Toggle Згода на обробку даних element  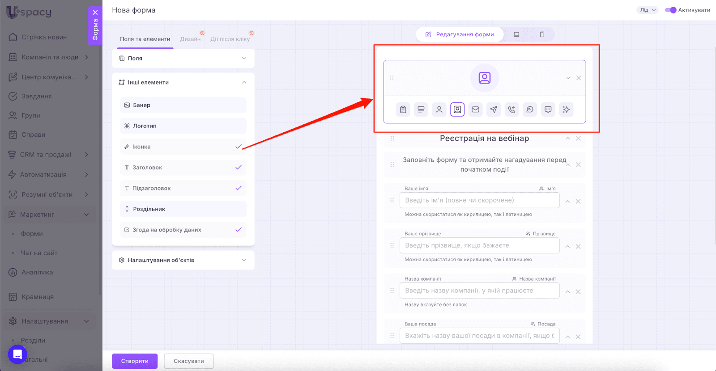183,230
